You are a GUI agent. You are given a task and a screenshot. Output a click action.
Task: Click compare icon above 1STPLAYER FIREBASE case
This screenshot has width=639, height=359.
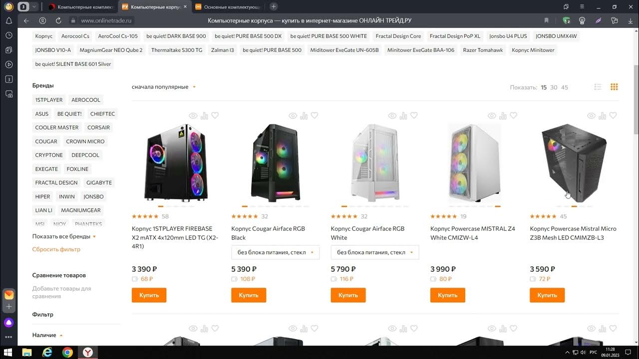204,116
